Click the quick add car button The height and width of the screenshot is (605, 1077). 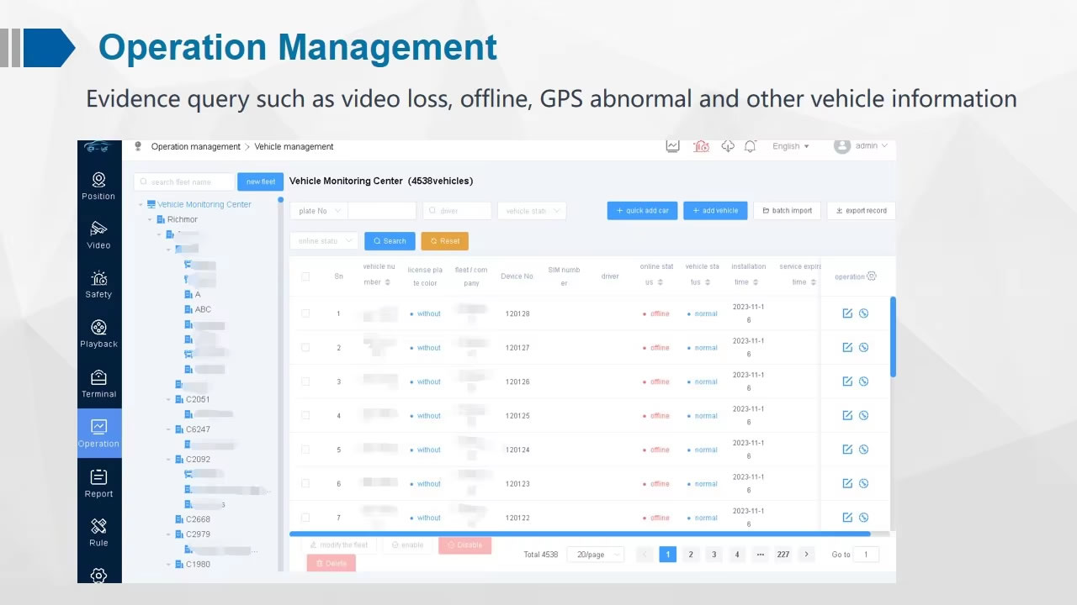pyautogui.click(x=642, y=211)
